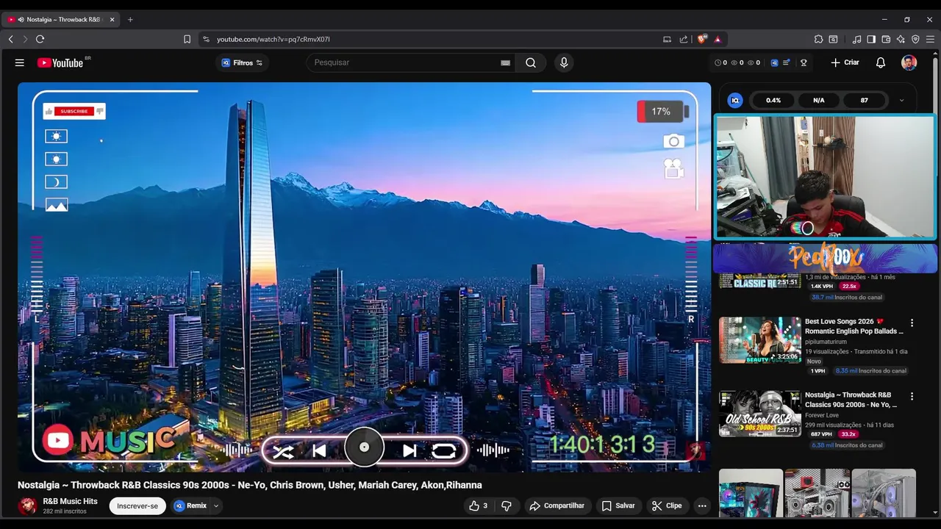Screen dimensions: 941x529
Task: Open the Brave Wallet icon
Action: pos(886,39)
